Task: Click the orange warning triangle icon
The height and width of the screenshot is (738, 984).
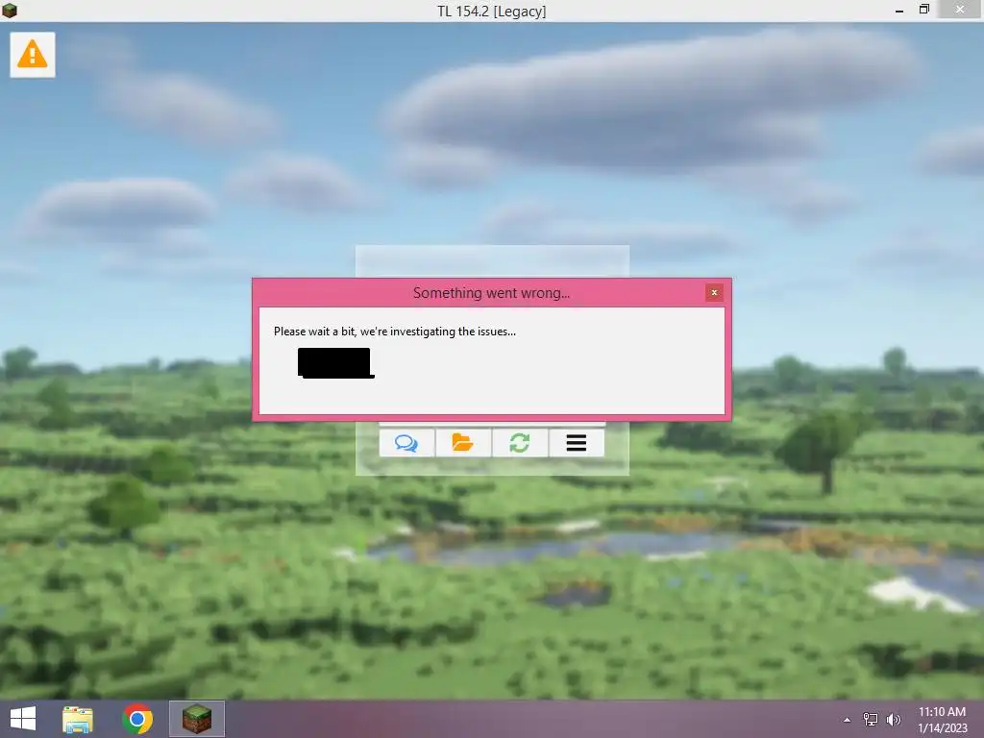Action: pyautogui.click(x=32, y=55)
